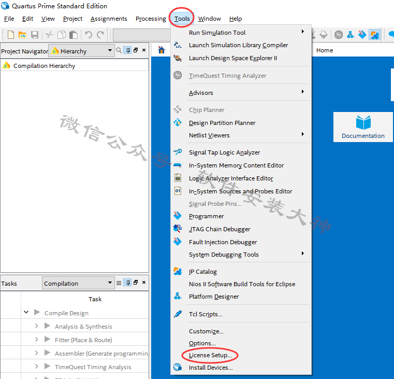The width and height of the screenshot is (394, 379).
Task: Select Platform Designer menu entry
Action: (x=241, y=297)
